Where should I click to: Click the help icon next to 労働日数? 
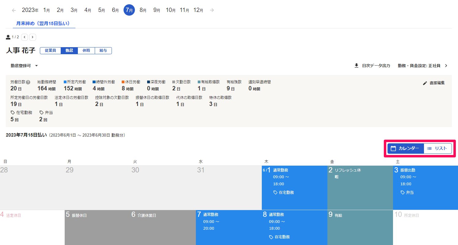point(28,82)
